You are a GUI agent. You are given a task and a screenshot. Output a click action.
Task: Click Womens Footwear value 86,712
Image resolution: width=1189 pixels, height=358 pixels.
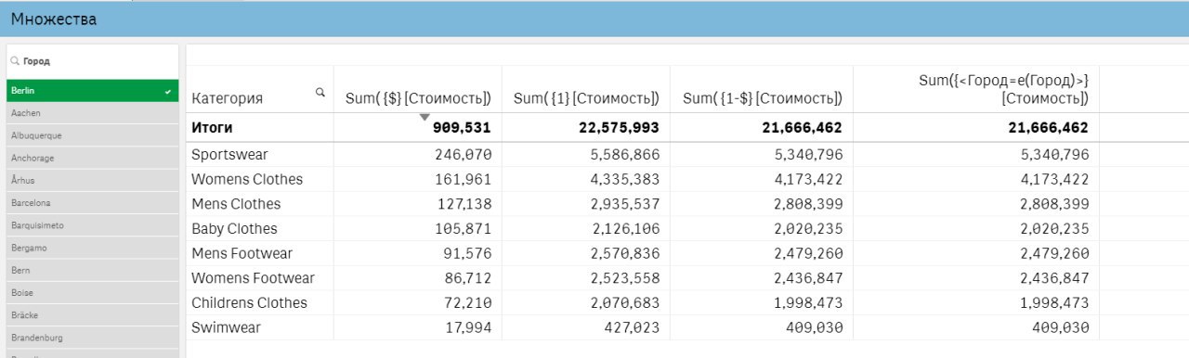point(467,278)
